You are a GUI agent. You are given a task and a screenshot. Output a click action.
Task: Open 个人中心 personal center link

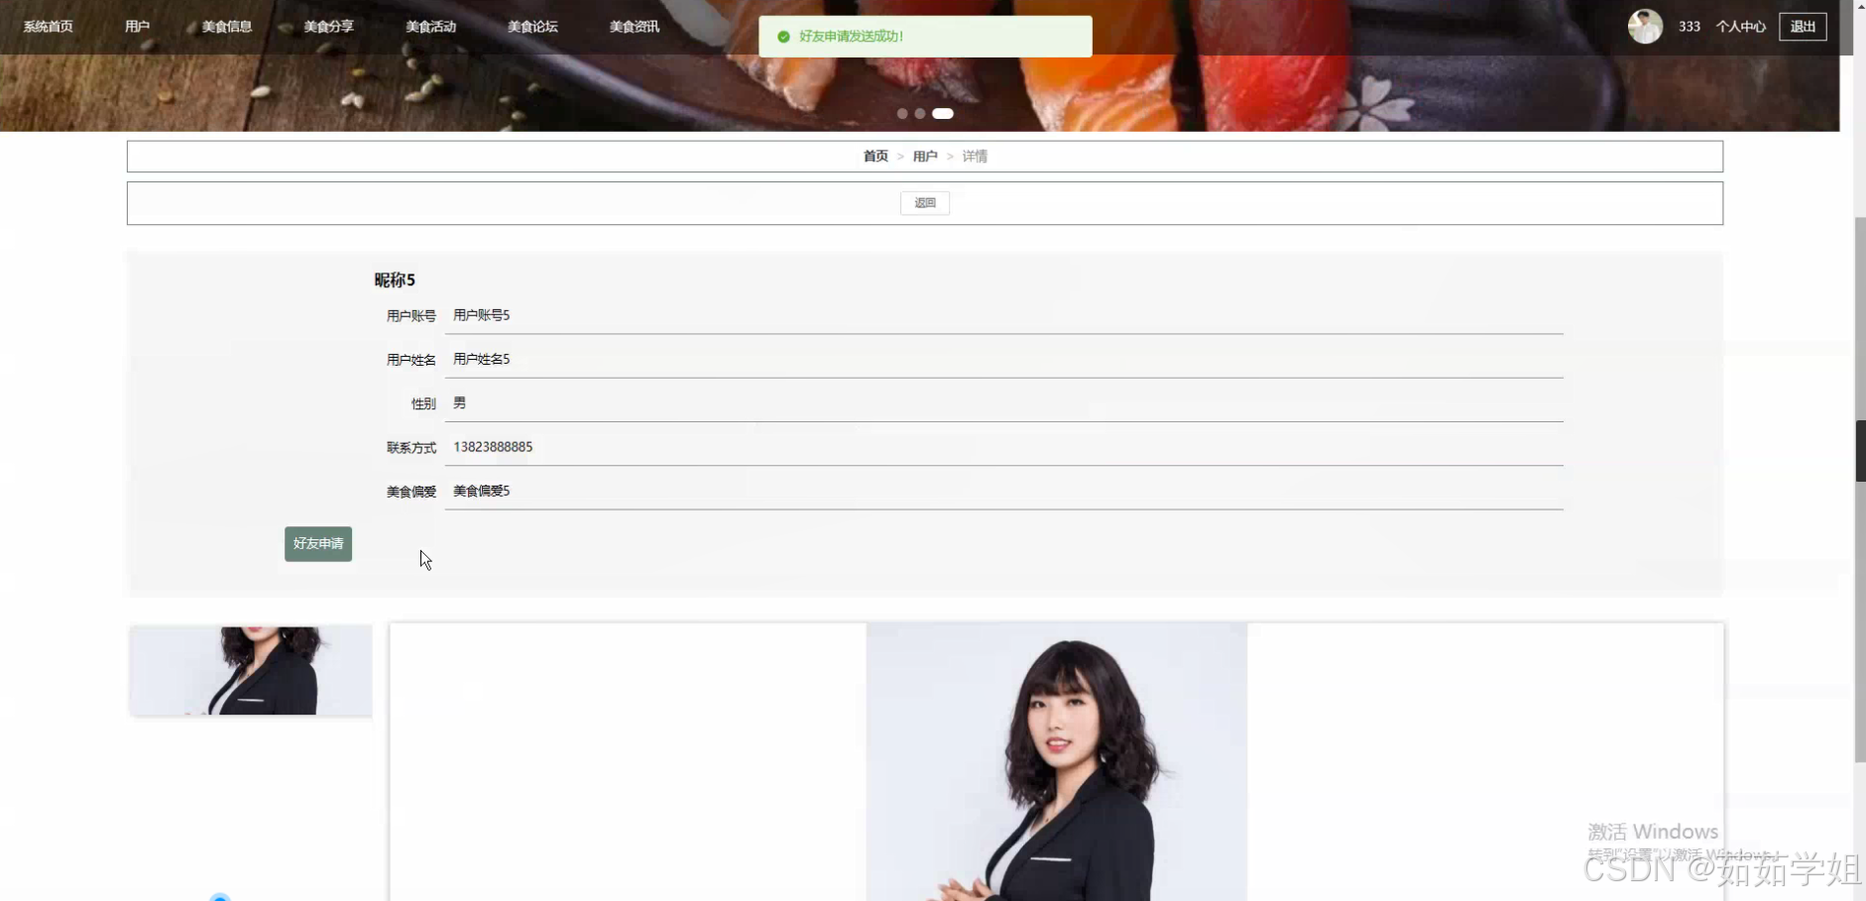(1741, 27)
